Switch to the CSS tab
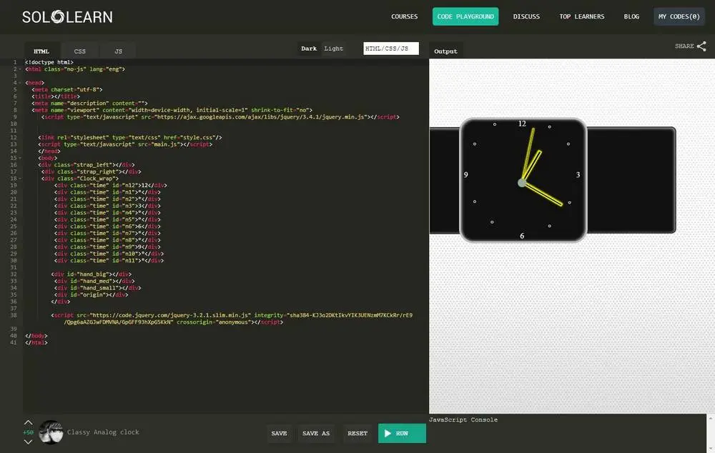 tap(80, 51)
